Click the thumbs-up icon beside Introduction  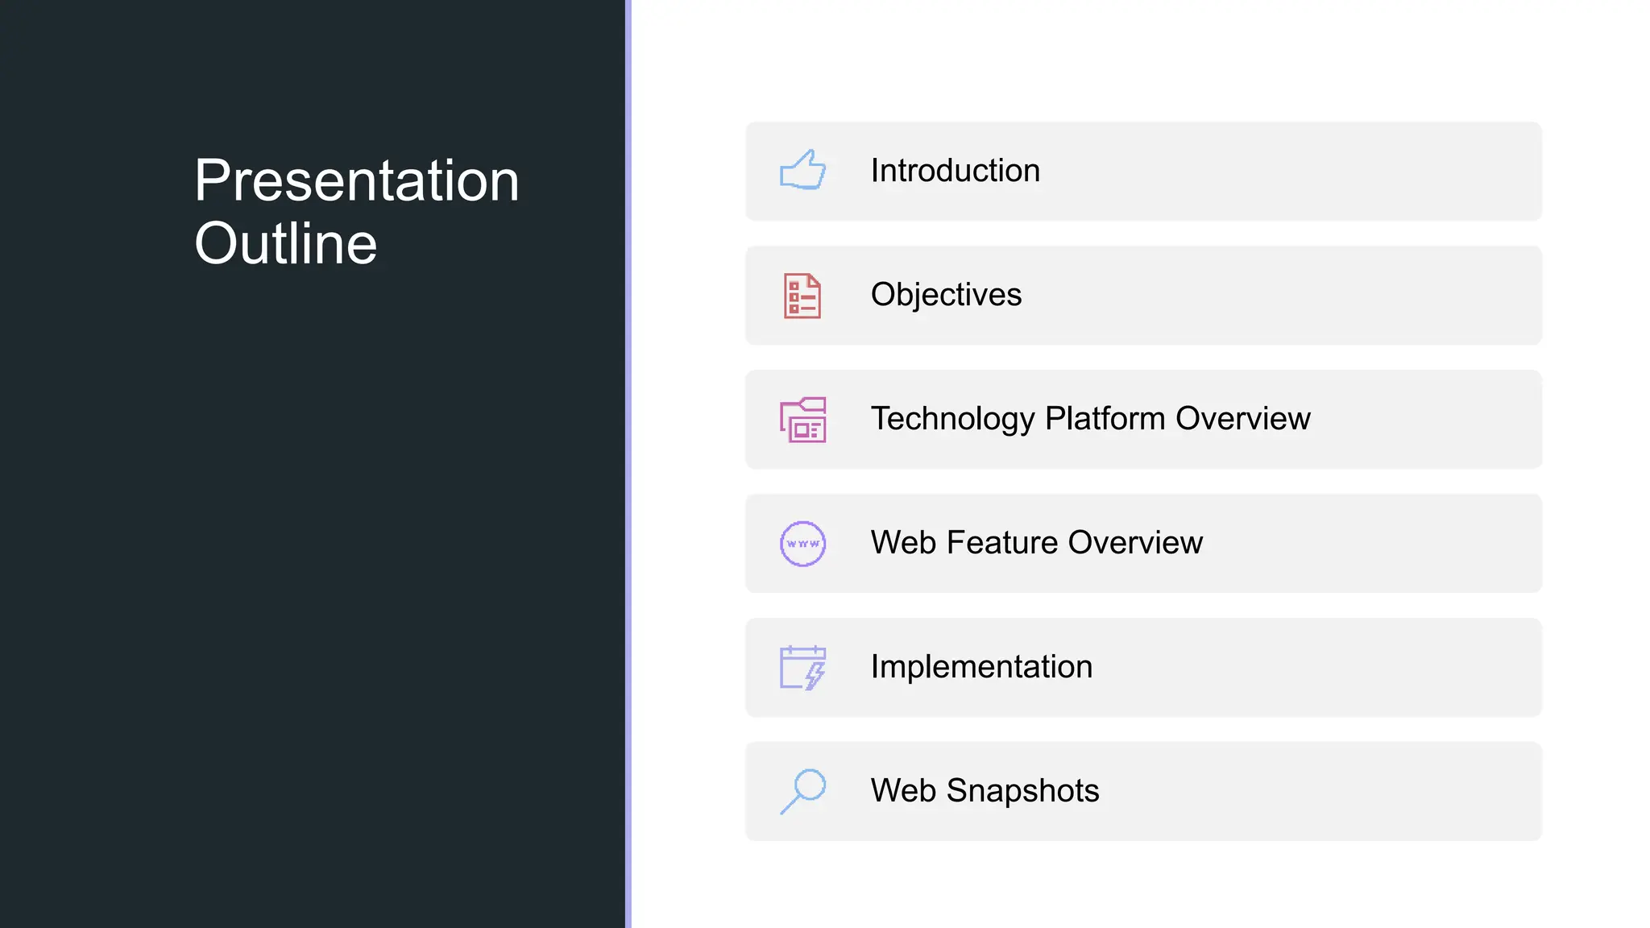pos(802,171)
